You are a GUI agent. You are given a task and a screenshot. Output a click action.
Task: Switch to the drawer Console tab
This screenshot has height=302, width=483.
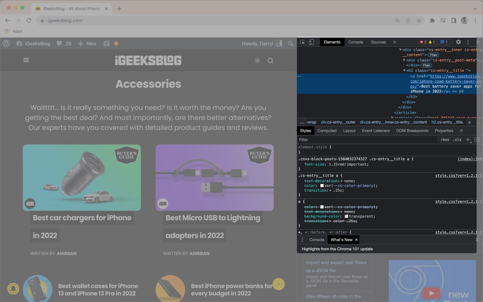coord(317,240)
